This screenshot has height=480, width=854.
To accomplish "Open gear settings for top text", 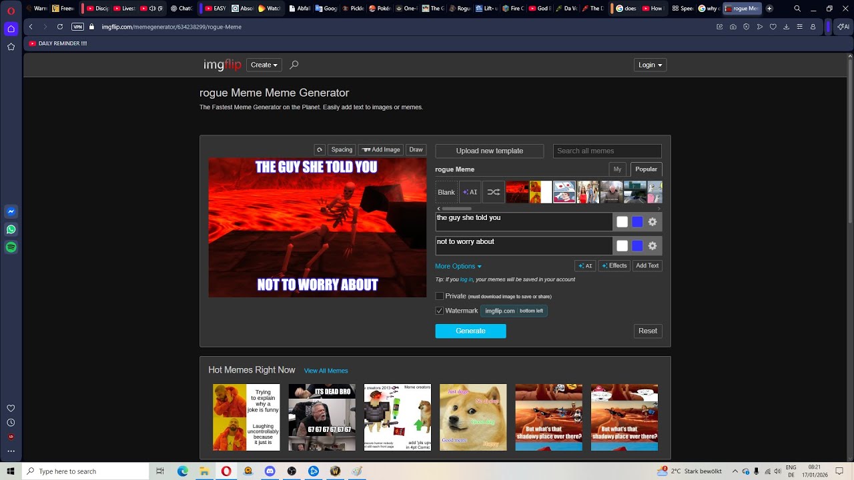I will (653, 222).
